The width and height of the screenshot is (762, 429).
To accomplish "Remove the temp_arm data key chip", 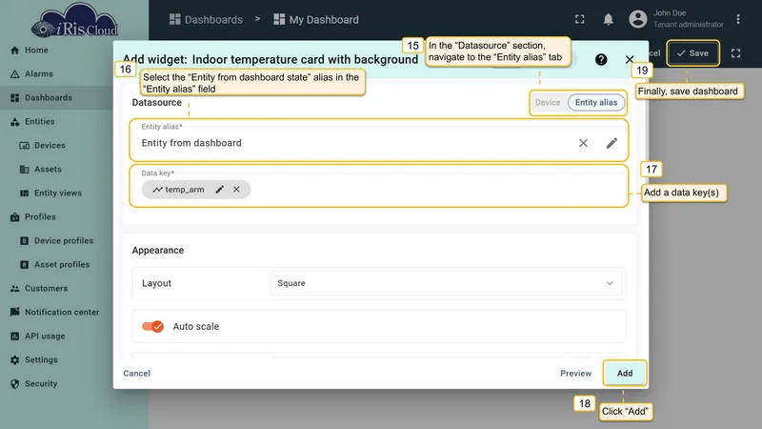I will [236, 189].
